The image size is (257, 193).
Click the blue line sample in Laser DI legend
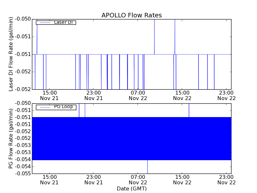pyautogui.click(x=44, y=23)
